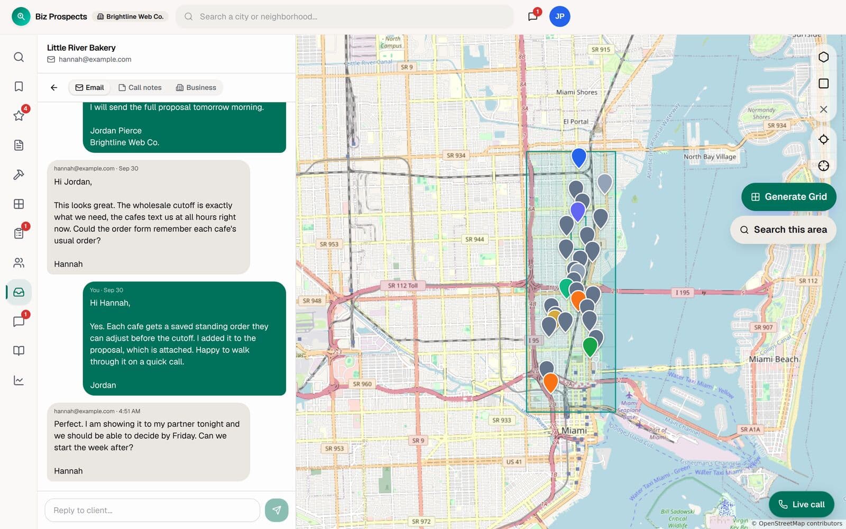Open the JP user avatar menu
Viewport: 846px width, 529px height.
559,16
